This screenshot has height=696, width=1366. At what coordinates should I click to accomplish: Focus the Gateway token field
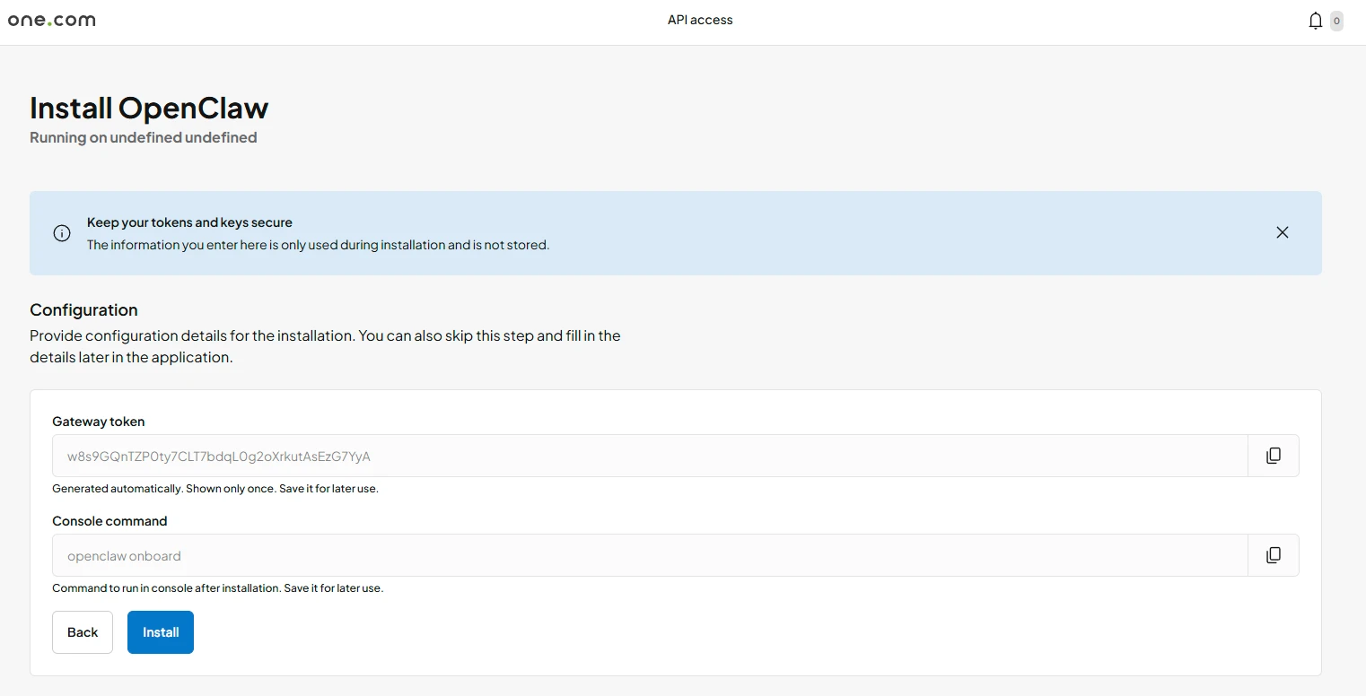pyautogui.click(x=650, y=456)
